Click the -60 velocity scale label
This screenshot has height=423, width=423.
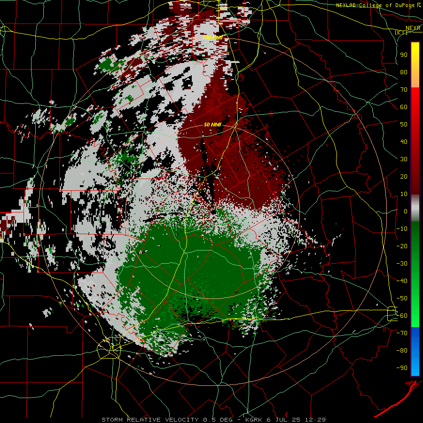tap(402, 316)
